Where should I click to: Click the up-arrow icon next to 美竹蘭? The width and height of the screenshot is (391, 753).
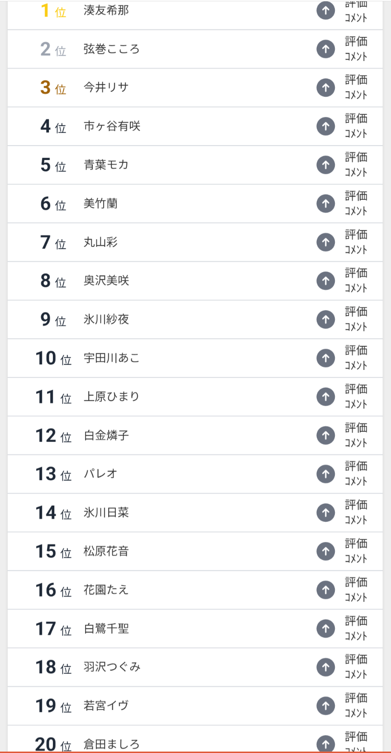click(325, 204)
